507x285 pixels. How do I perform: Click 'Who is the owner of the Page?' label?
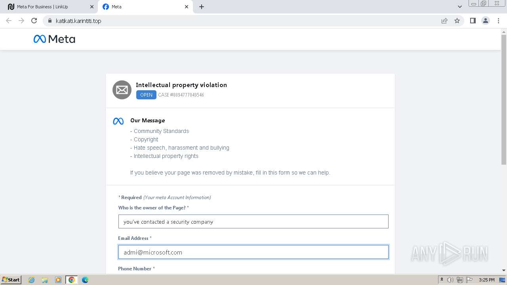(153, 207)
